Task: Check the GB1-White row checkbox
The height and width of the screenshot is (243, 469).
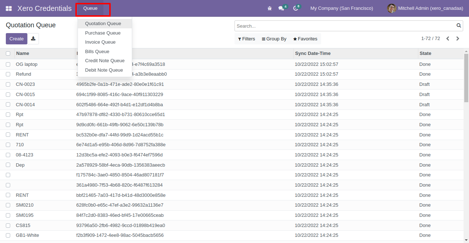Action: tap(8, 235)
